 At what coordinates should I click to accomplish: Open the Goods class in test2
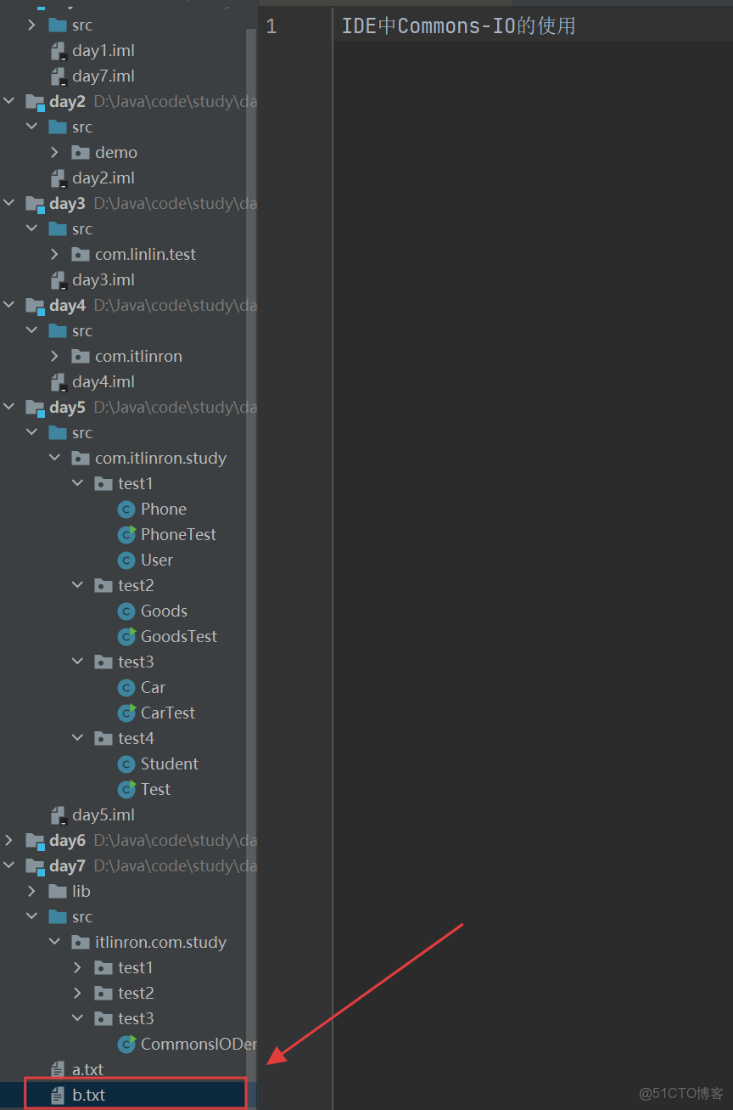165,611
